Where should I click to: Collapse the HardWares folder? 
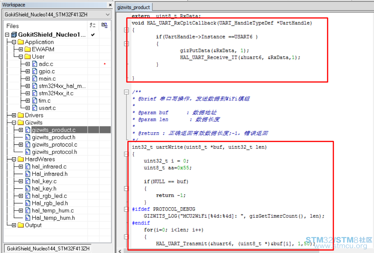point(14,159)
